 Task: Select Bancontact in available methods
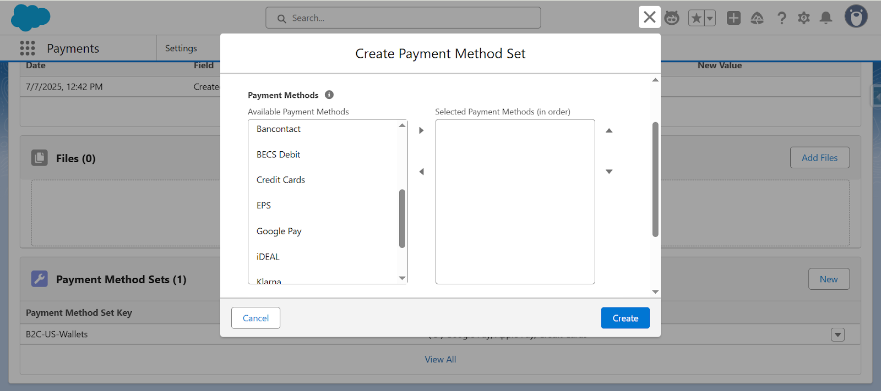pyautogui.click(x=323, y=129)
